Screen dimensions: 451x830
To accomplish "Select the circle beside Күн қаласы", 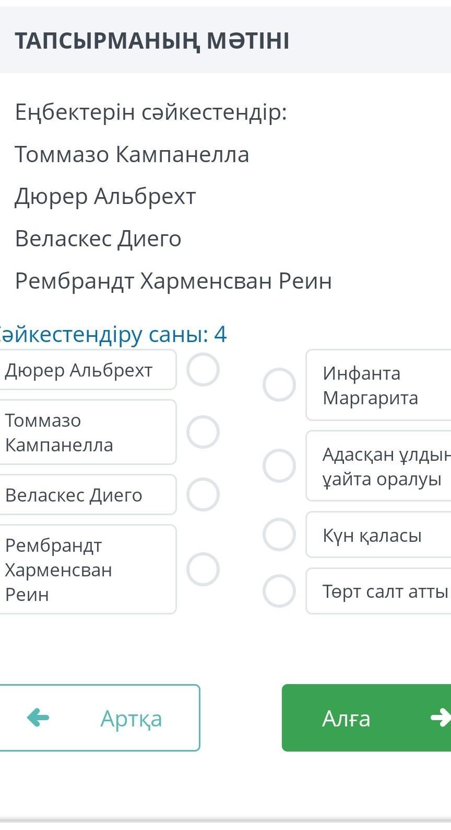I will 279,535.
